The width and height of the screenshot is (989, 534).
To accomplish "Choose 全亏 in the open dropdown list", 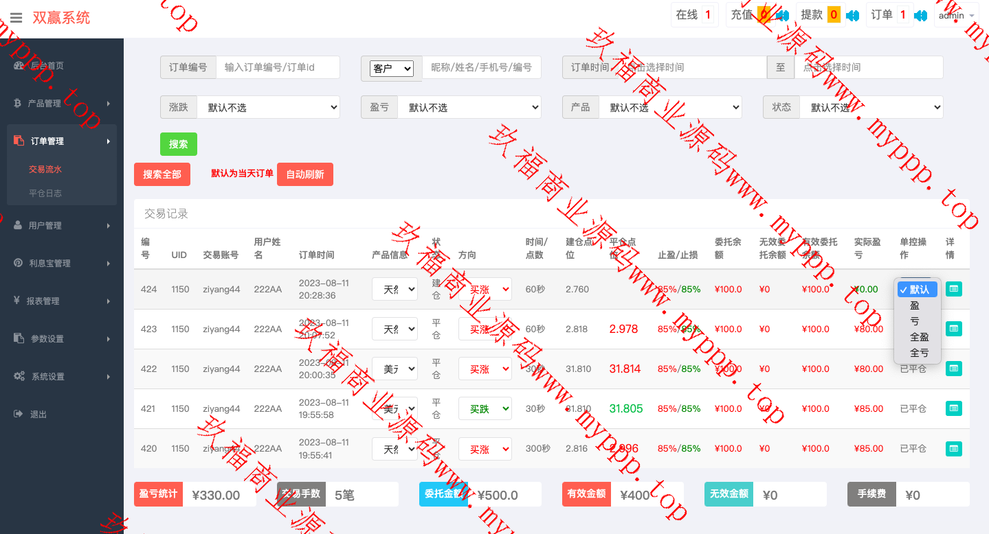I will [x=918, y=353].
